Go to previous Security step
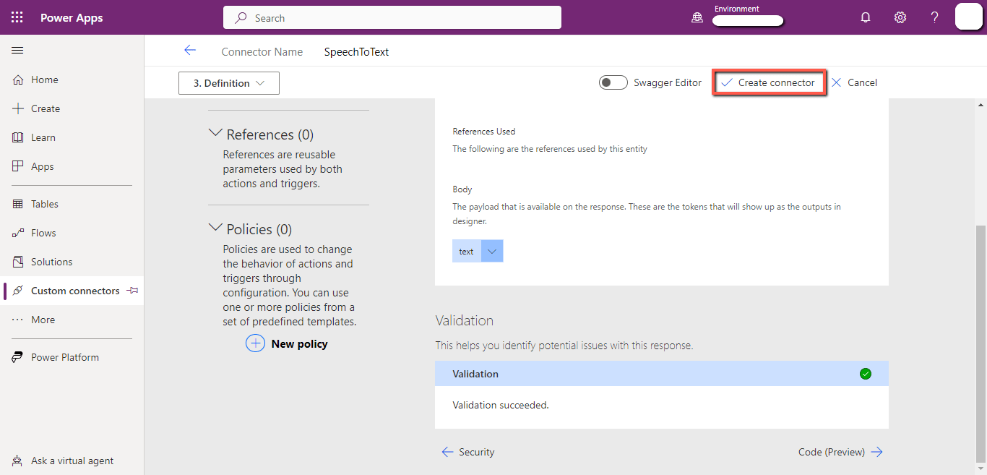Screen dimensions: 987x475 coord(468,452)
